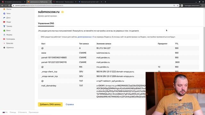Image resolution: width=205 pixels, height=115 pixels.
Task: Click the v=spf1 redirect TXT value
Action: click(x=110, y=81)
